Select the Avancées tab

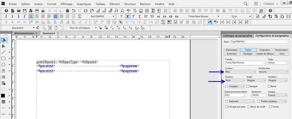click(x=232, y=54)
